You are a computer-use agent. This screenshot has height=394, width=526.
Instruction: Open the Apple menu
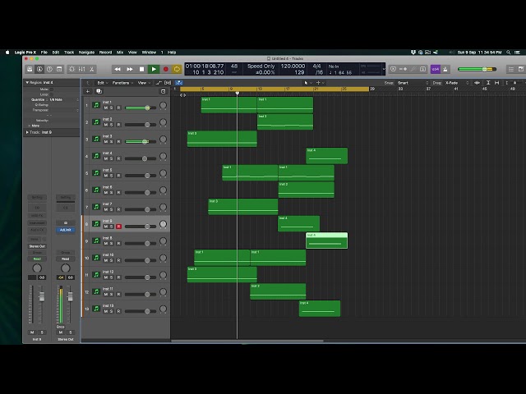pos(7,53)
